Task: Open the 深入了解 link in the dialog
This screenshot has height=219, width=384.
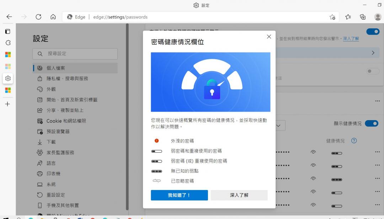Action: [x=239, y=195]
